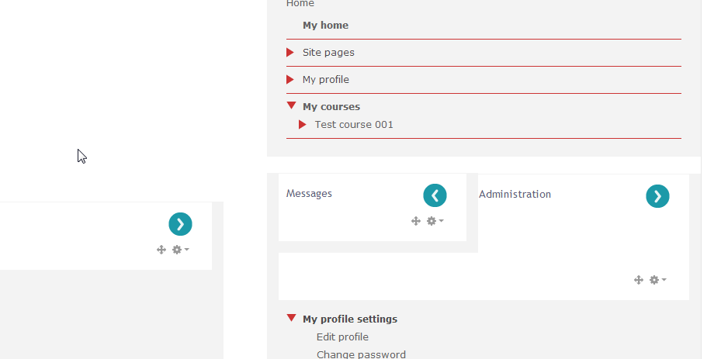Expand the My profile arrow
The width and height of the screenshot is (721, 359).
click(290, 80)
